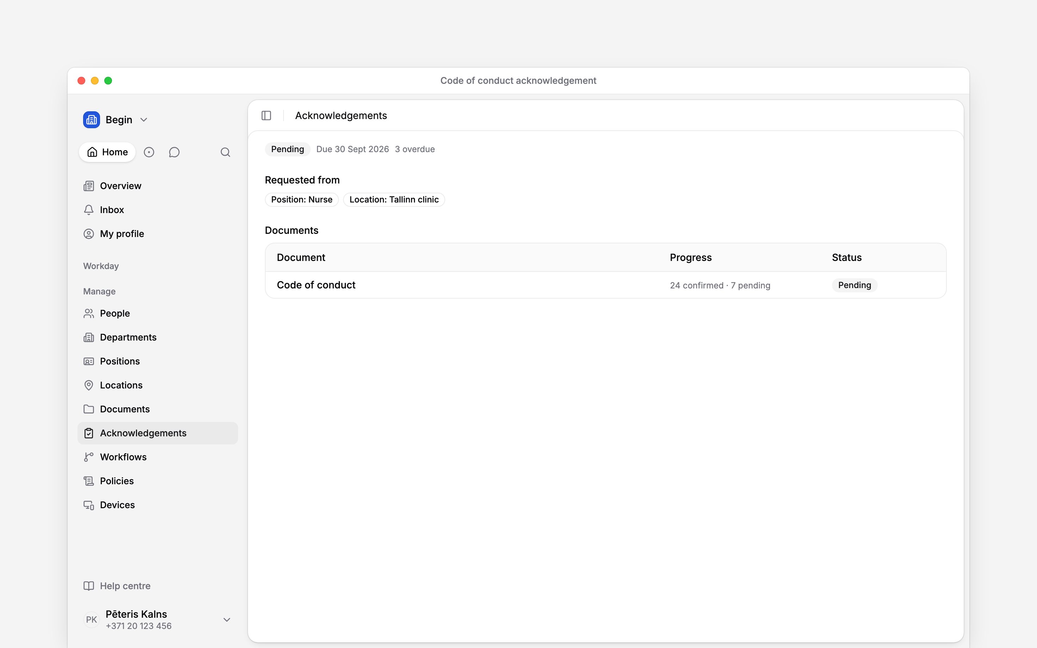Expand the Pēteris Kalns account chevron
The height and width of the screenshot is (648, 1037).
pos(227,620)
